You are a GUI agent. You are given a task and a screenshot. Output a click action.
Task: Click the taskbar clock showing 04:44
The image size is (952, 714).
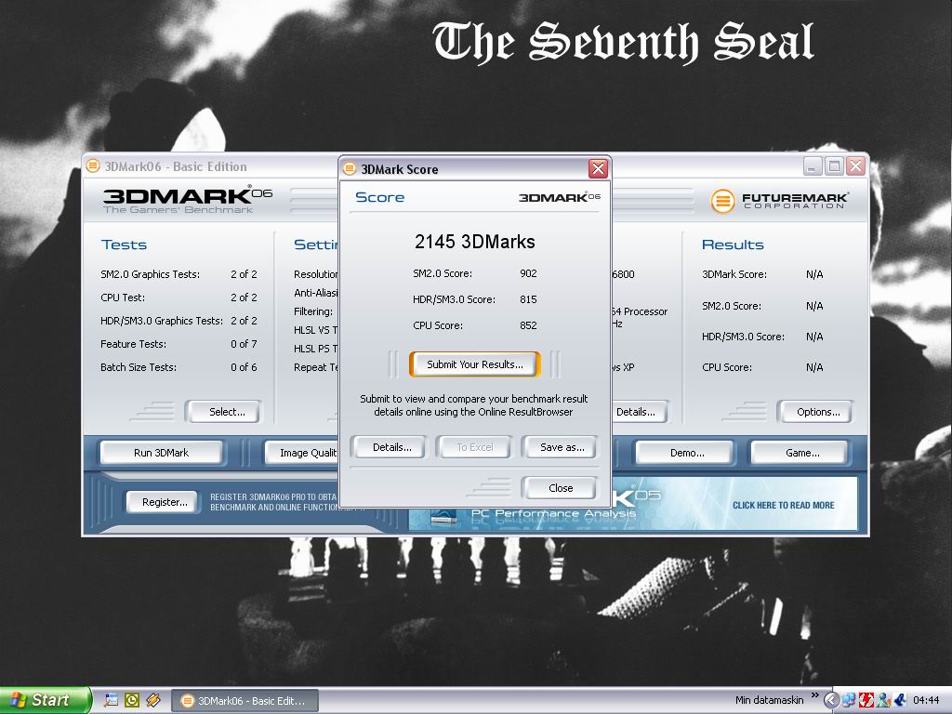click(x=926, y=700)
